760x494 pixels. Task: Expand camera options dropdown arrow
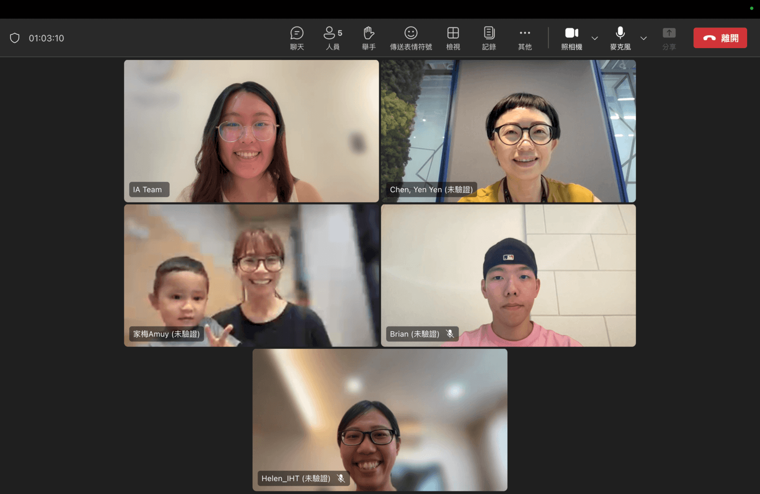click(x=595, y=38)
